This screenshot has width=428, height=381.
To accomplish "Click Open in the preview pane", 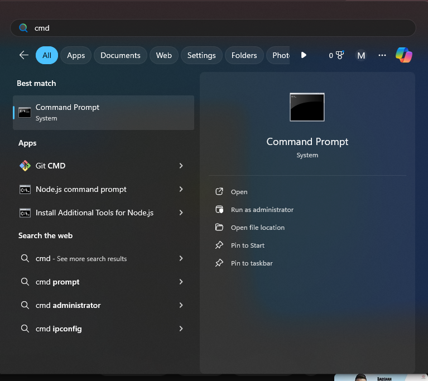I will click(239, 192).
